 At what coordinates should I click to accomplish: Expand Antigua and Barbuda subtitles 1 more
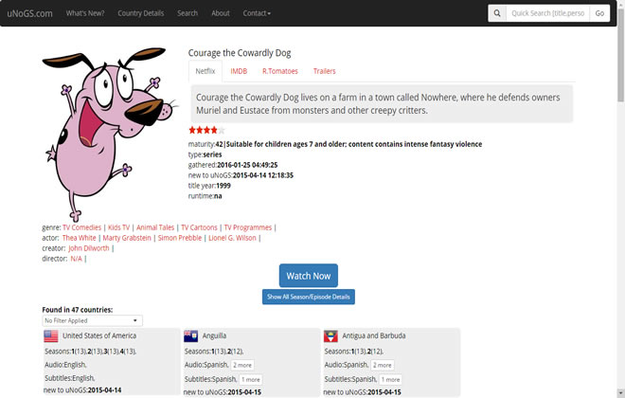pos(390,379)
